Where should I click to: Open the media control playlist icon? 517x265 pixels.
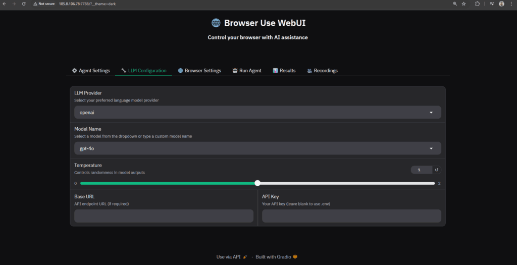pyautogui.click(x=492, y=4)
